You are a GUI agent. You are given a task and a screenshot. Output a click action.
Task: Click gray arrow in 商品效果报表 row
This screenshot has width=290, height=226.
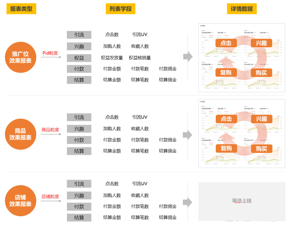coord(188,135)
